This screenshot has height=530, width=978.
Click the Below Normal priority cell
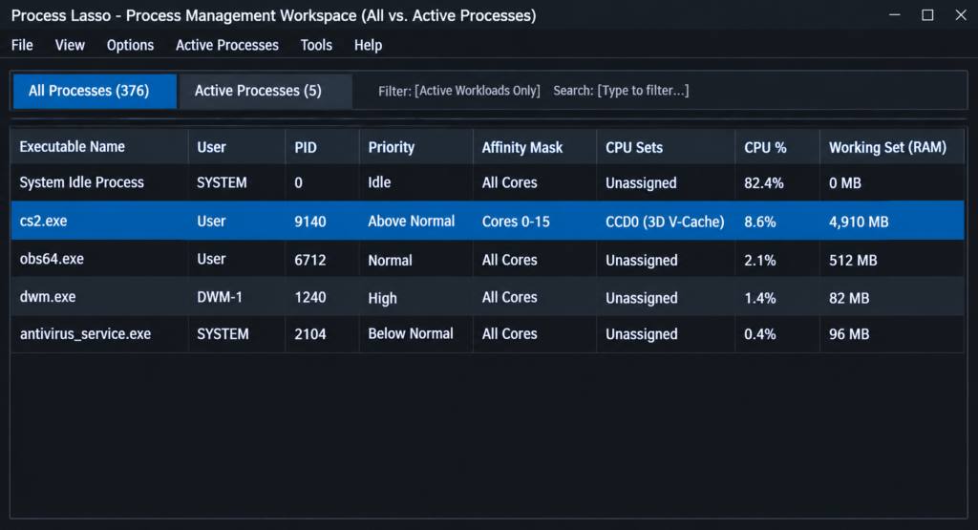(411, 333)
